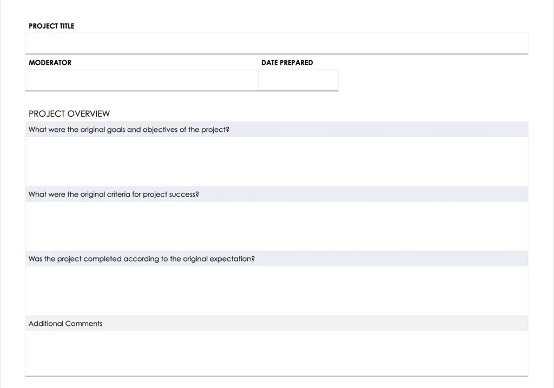Focus the Date Prepared input box
The height and width of the screenshot is (388, 554).
298,80
